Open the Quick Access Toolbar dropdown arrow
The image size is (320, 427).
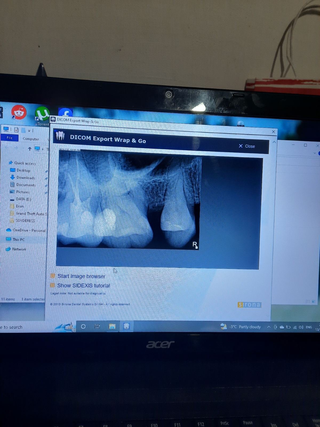pyautogui.click(x=29, y=131)
